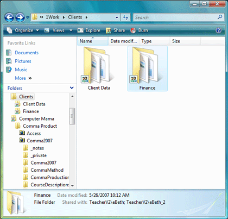Select the 1Work breadcrumb segment

(x=52, y=17)
